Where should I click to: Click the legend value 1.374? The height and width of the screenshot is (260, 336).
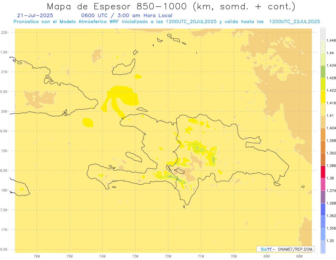tap(331, 191)
